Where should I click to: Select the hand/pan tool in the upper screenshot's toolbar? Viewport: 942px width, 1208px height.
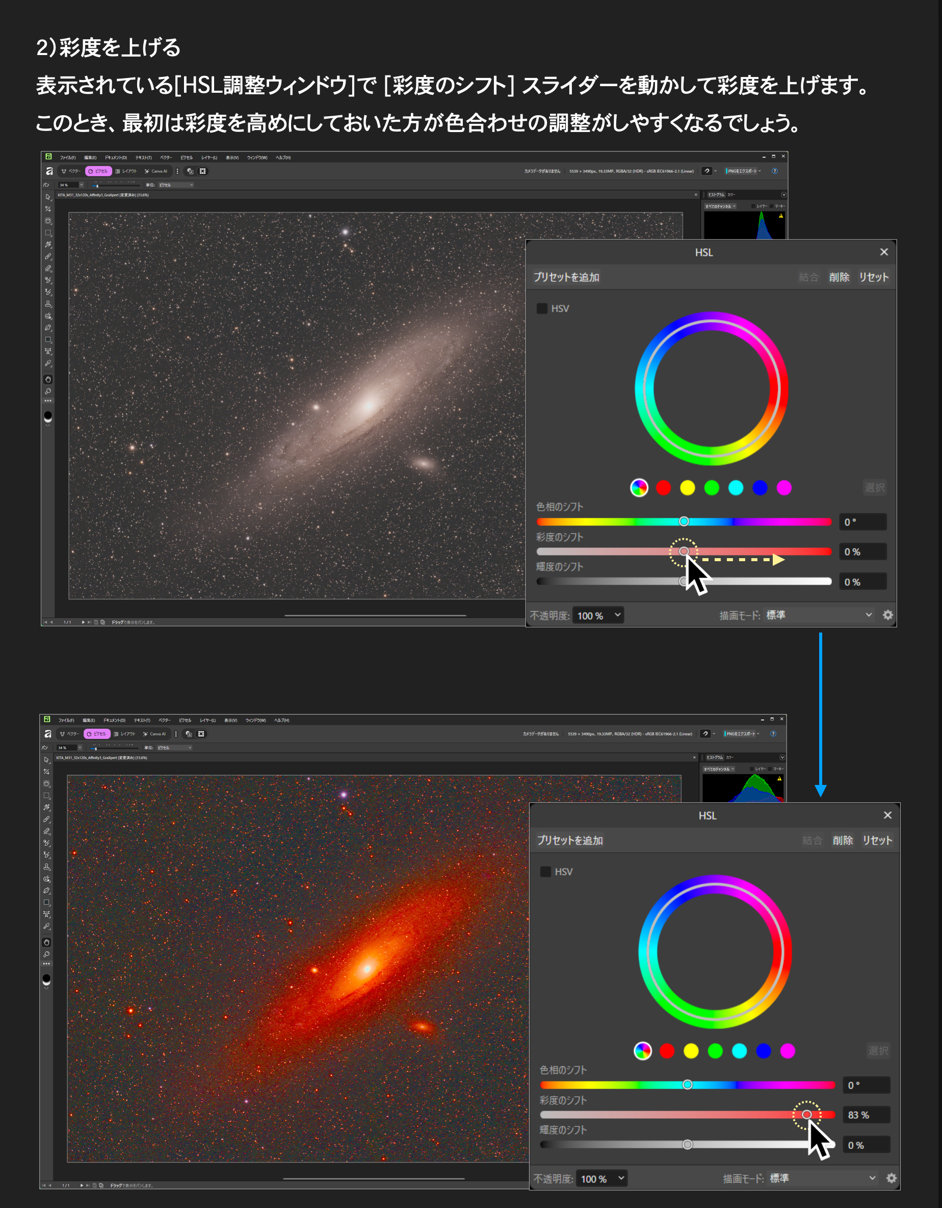48,379
